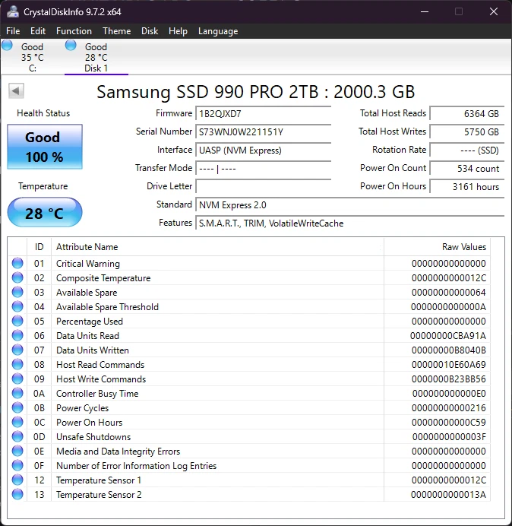Click status orb of Host Write Commands row
Screen dimensions: 512x526
tap(17, 379)
